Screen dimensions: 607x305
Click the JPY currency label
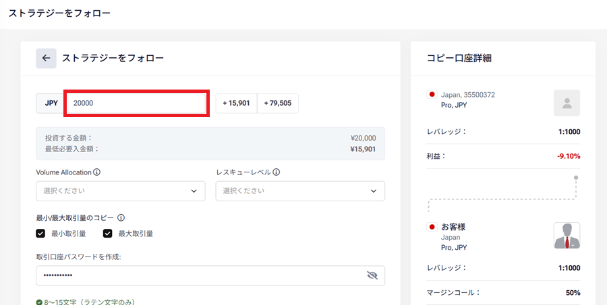(51, 103)
